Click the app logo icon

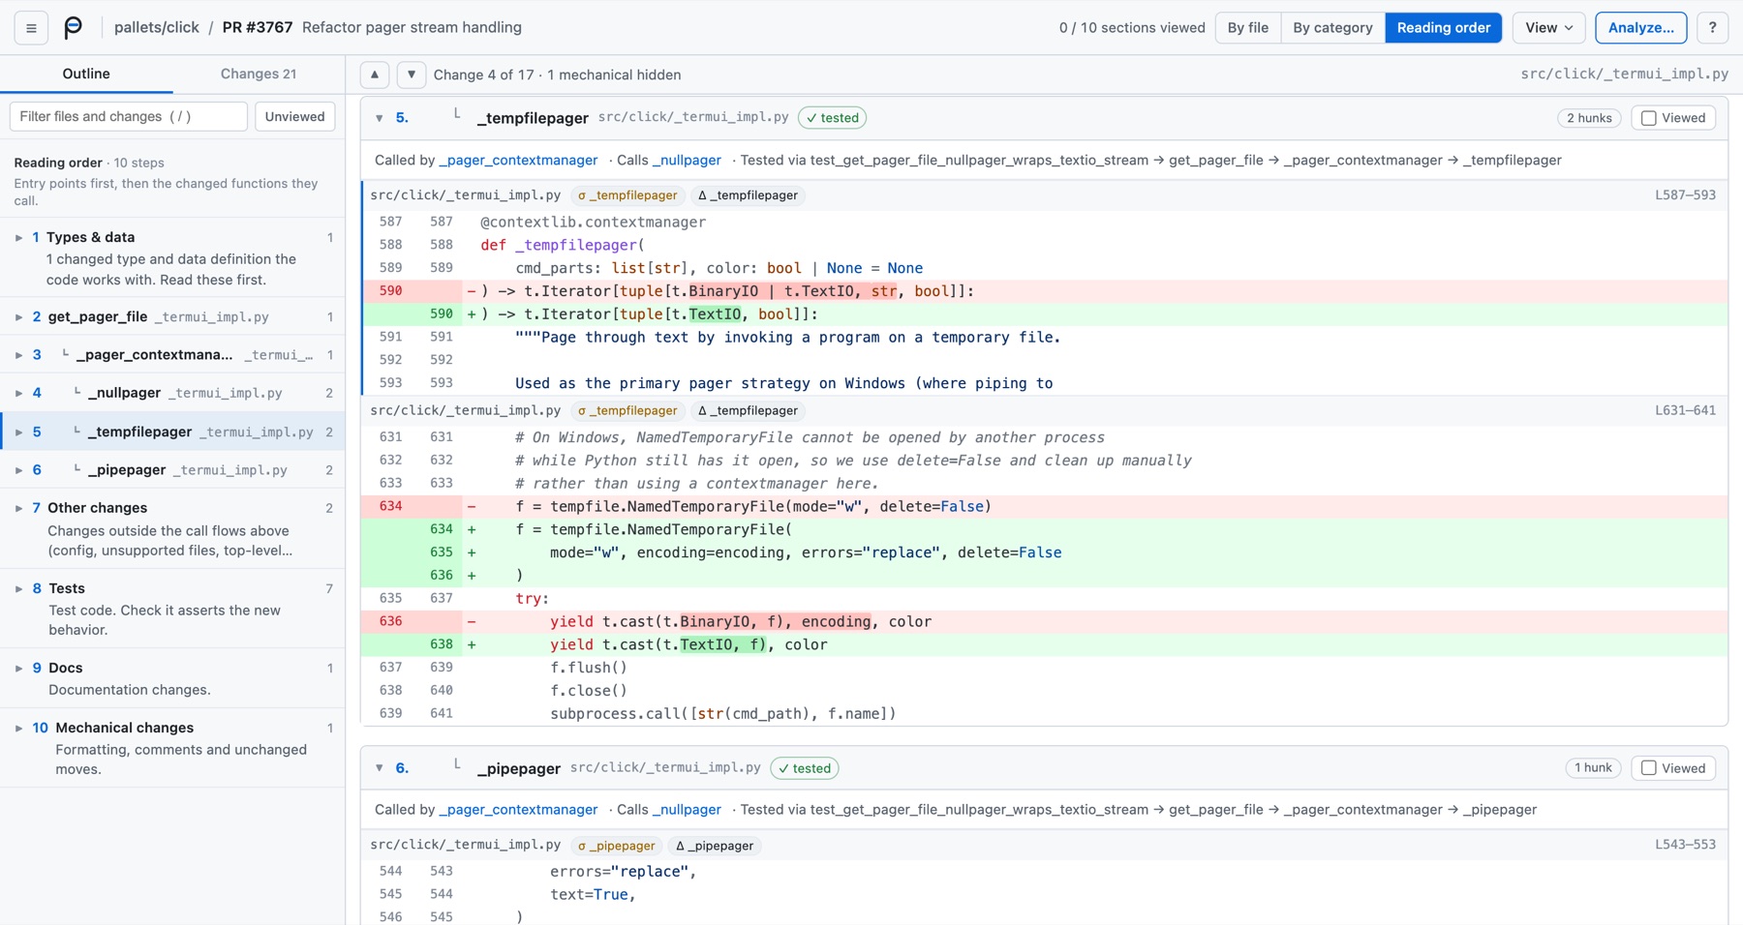pyautogui.click(x=74, y=28)
